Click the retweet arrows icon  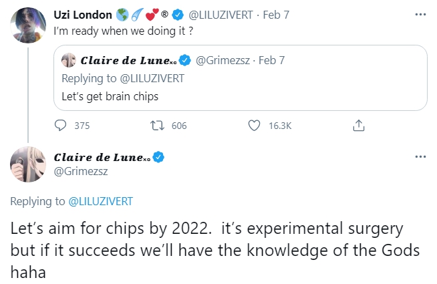tap(159, 126)
